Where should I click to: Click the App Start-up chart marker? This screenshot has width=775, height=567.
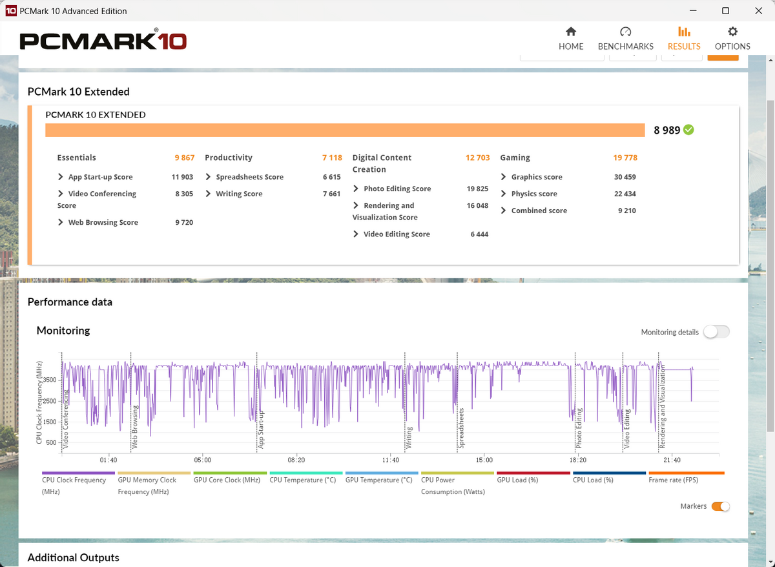[x=261, y=429]
